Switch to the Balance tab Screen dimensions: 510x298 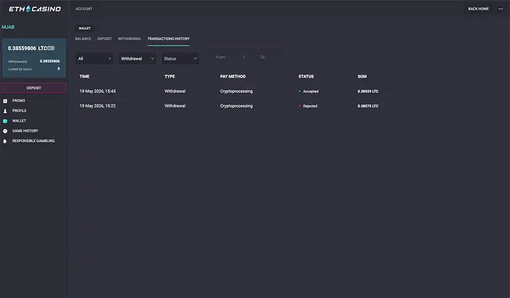point(83,39)
